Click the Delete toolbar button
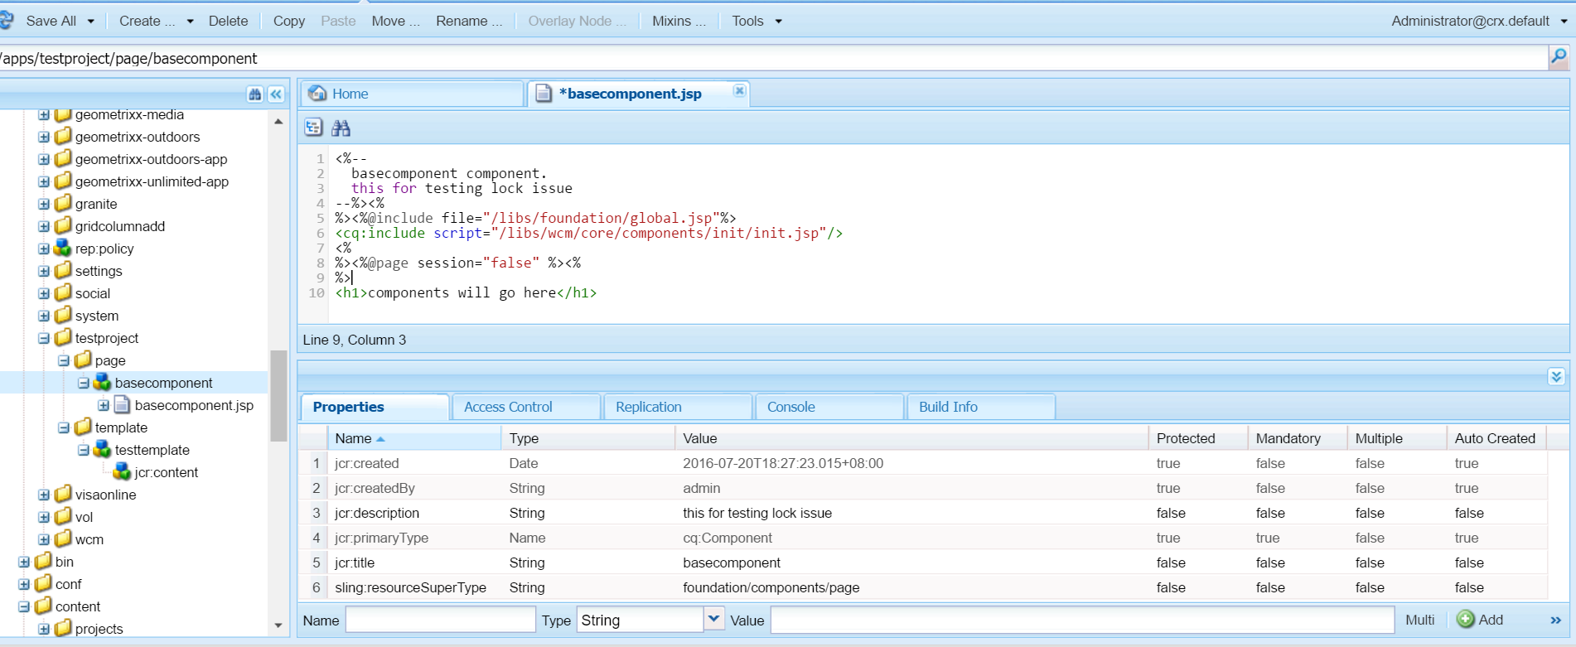Viewport: 1576px width, 647px height. click(x=228, y=21)
